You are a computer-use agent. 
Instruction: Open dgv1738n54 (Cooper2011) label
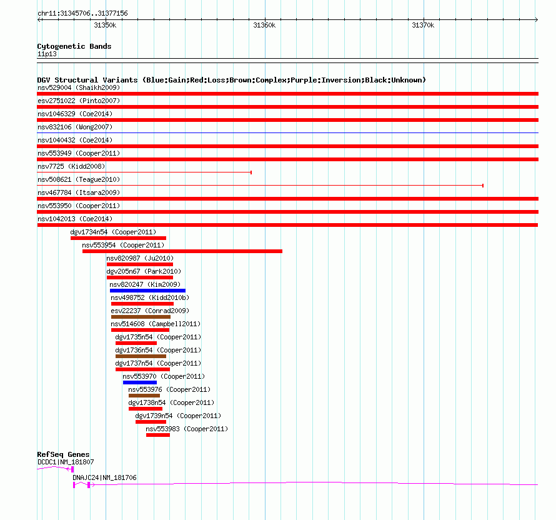(x=171, y=402)
